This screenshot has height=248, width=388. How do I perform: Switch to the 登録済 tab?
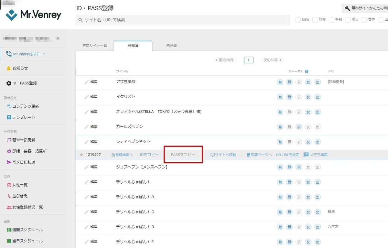pyautogui.click(x=133, y=46)
